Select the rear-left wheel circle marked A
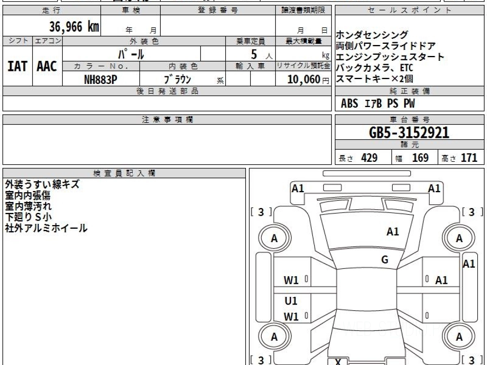 pos(274,337)
